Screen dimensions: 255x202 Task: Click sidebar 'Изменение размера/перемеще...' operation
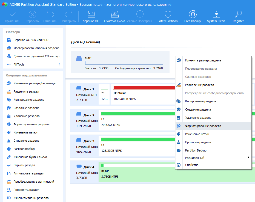coord(36,83)
